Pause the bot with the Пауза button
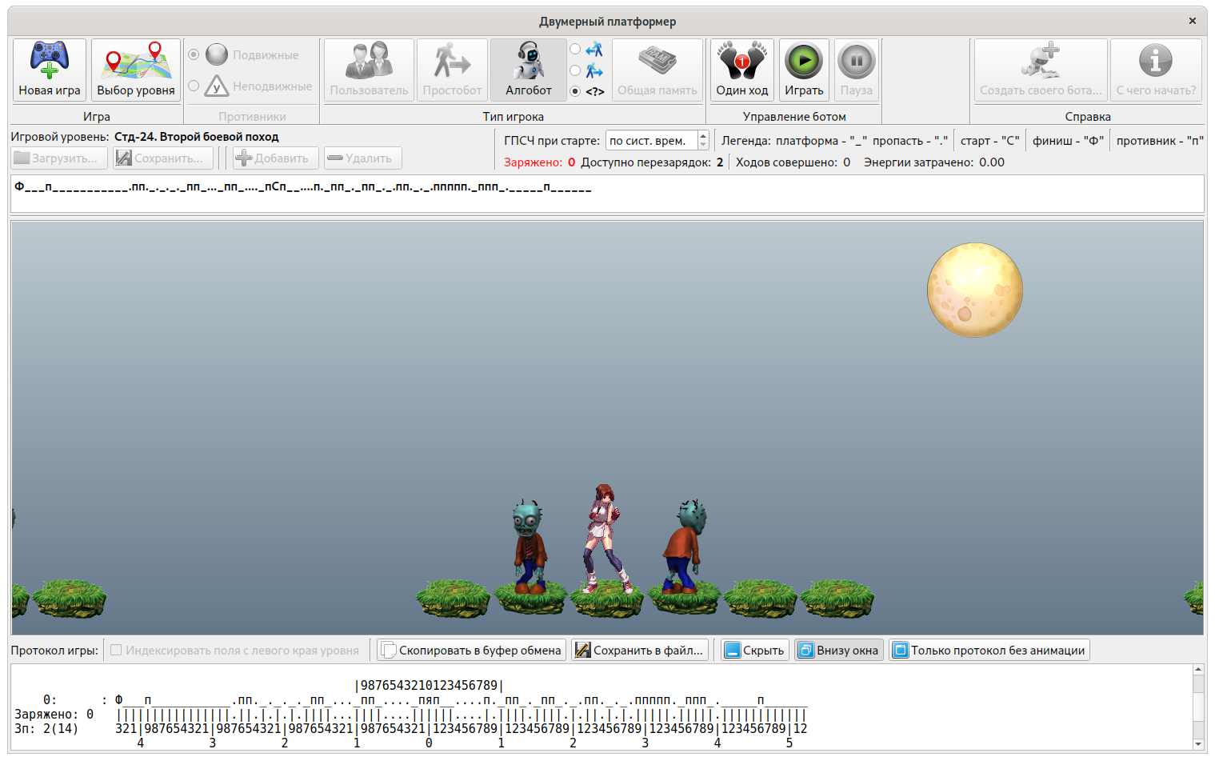The width and height of the screenshot is (1215, 761). [857, 70]
